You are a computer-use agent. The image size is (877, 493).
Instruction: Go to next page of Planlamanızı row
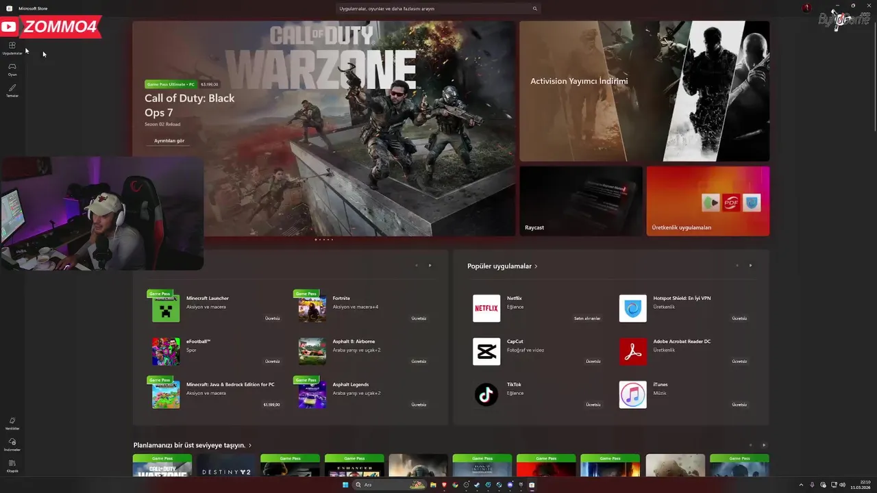(x=765, y=445)
